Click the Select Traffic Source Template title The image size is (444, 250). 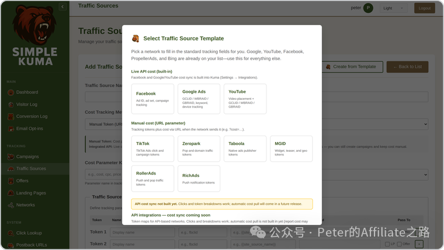183,39
